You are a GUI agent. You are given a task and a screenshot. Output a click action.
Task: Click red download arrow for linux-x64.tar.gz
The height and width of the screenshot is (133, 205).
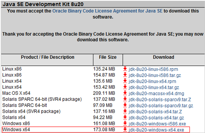[125, 87]
